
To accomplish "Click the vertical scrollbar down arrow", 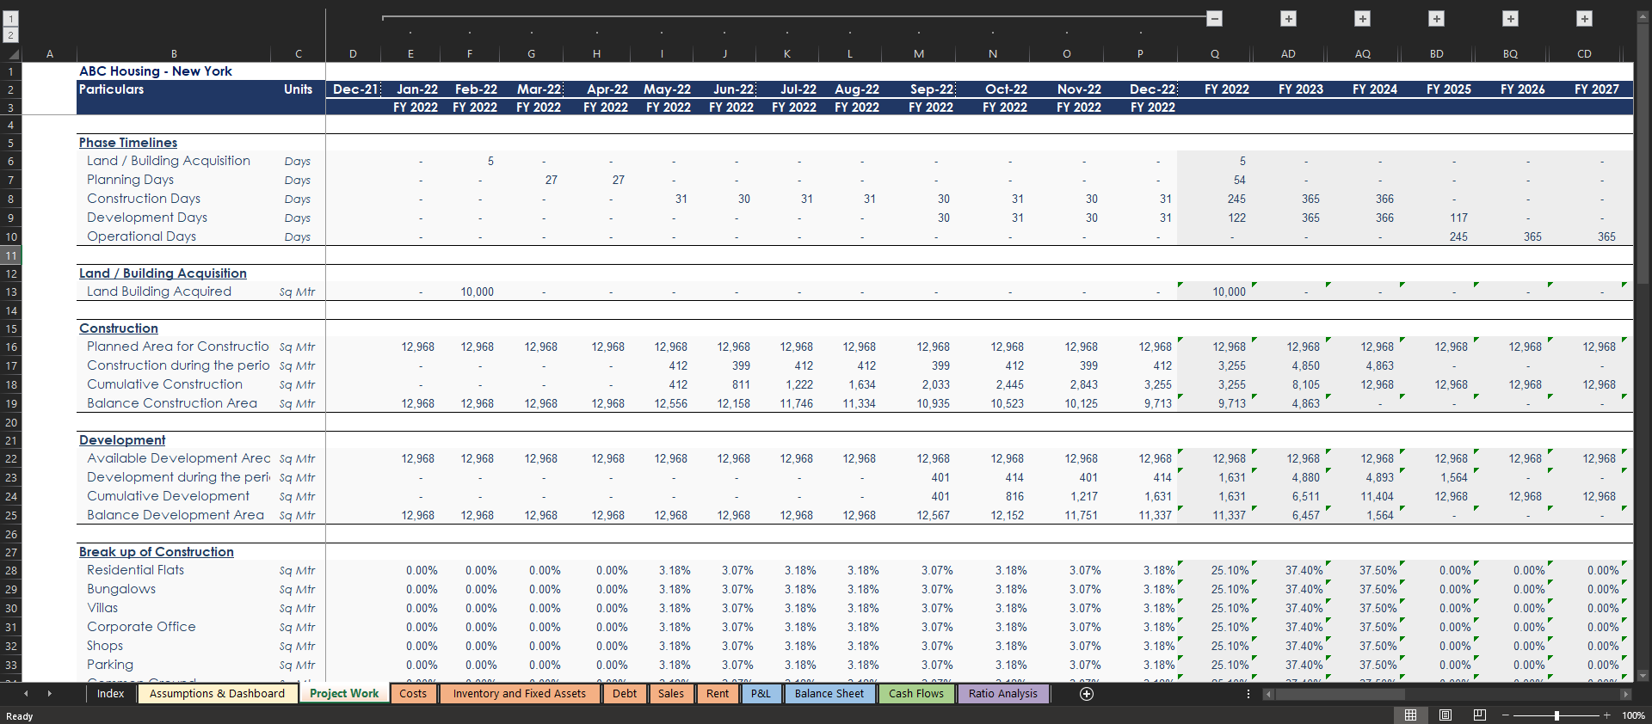I will click(x=1643, y=676).
